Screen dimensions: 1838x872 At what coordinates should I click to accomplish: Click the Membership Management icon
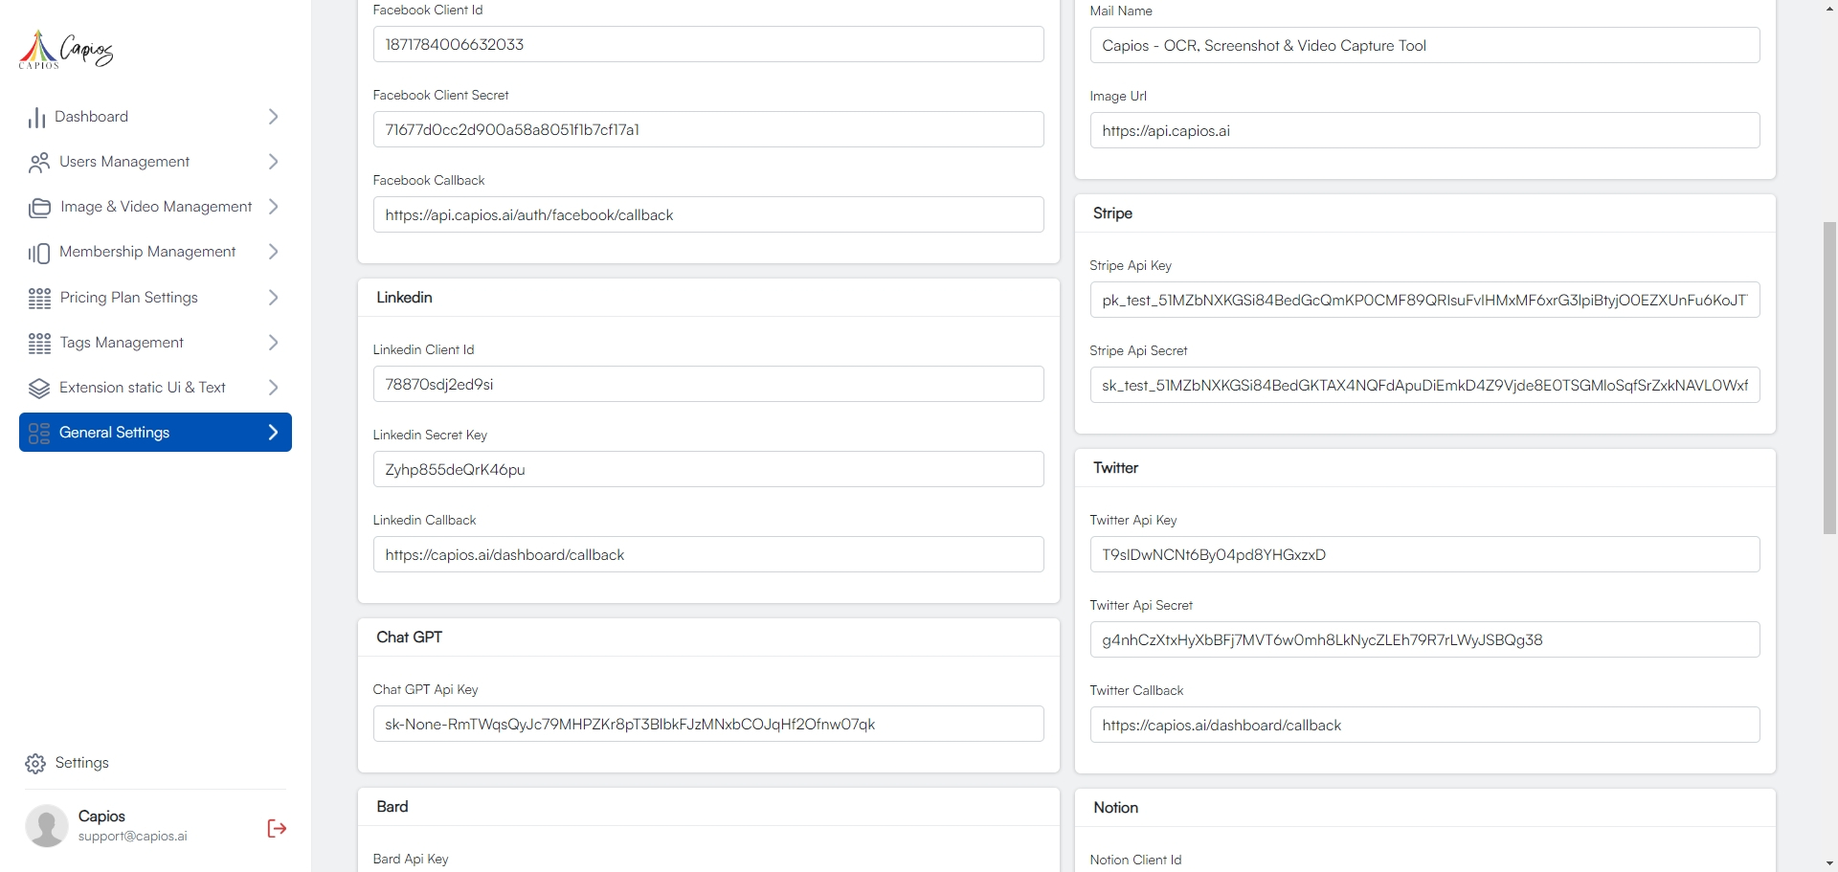click(x=39, y=253)
